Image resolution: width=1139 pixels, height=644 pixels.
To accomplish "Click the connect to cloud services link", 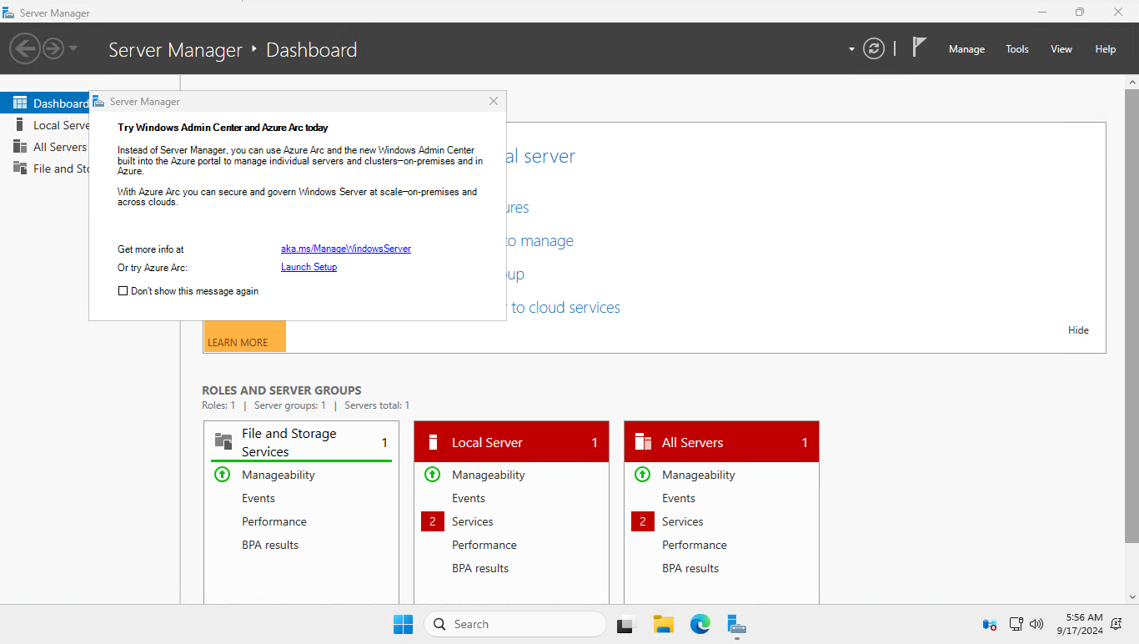I will (x=565, y=308).
